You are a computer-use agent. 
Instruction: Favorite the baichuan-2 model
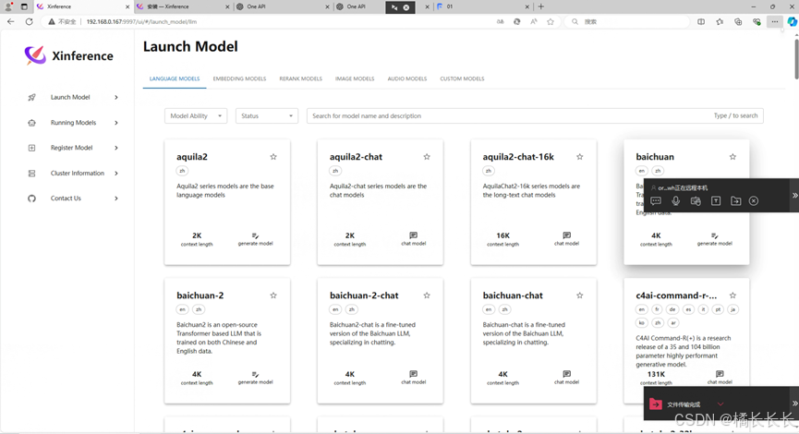(x=273, y=295)
